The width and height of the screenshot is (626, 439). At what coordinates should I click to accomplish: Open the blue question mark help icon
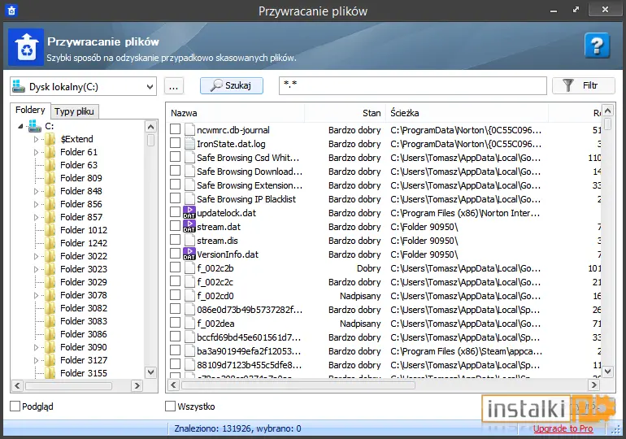point(597,46)
